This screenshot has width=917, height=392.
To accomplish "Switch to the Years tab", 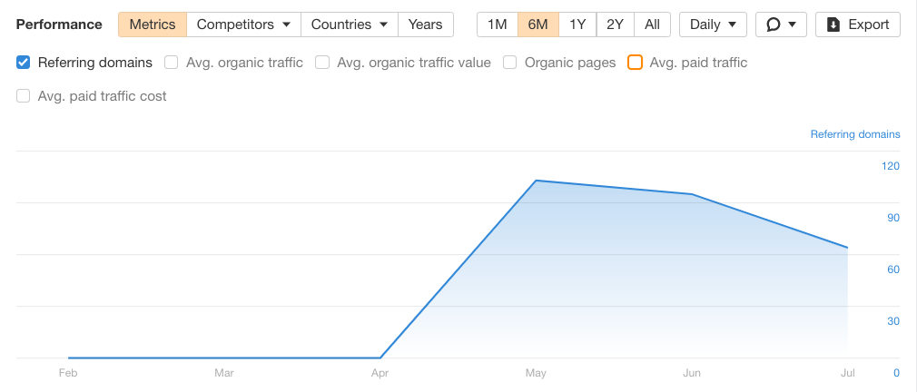I will (x=425, y=24).
